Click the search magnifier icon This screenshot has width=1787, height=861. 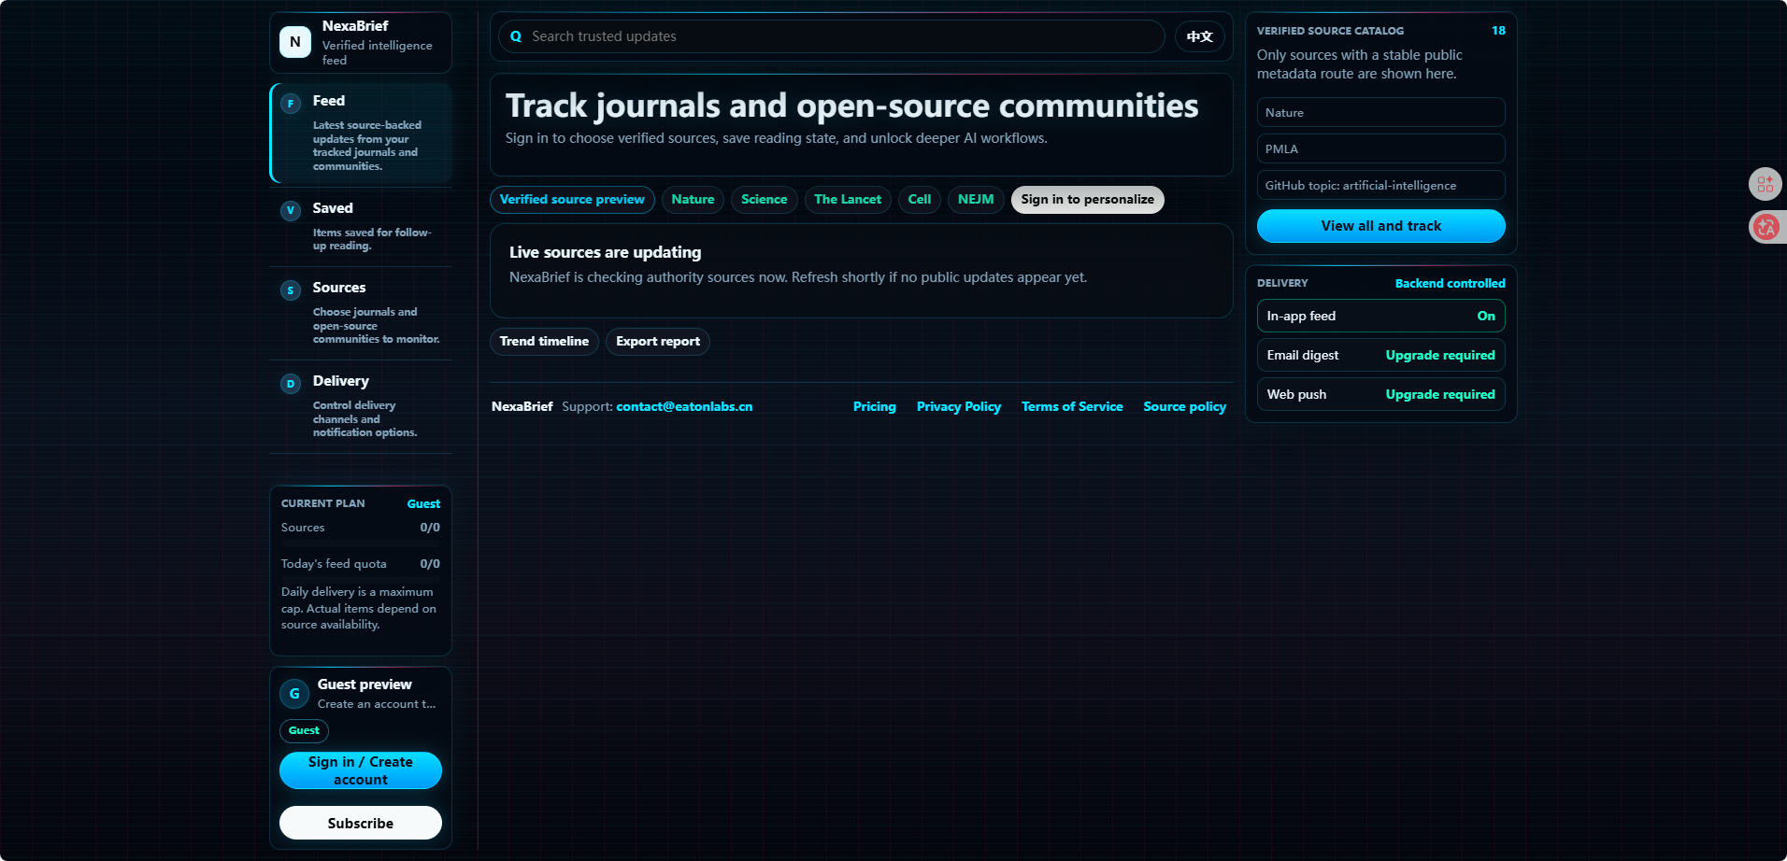516,36
